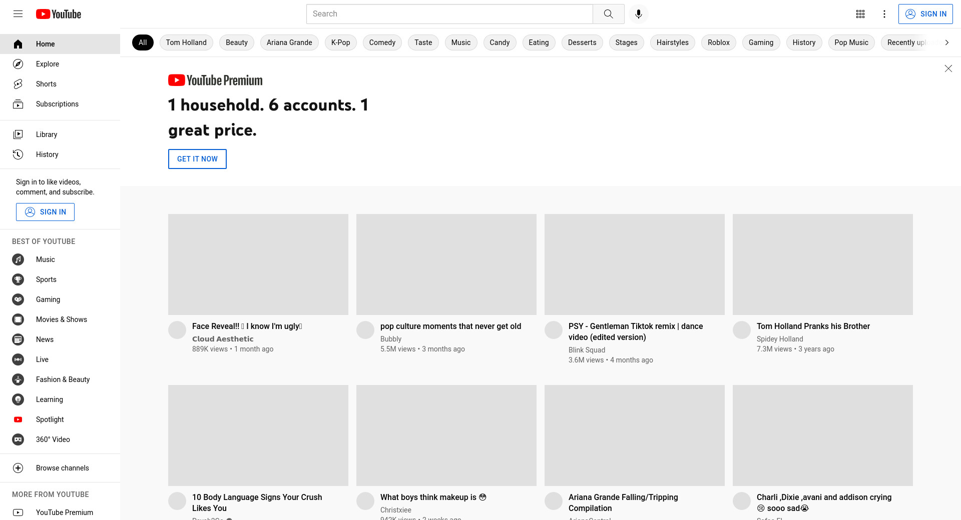Filter by Hairstyles chip
Viewport: 961px width, 520px height.
[x=673, y=42]
